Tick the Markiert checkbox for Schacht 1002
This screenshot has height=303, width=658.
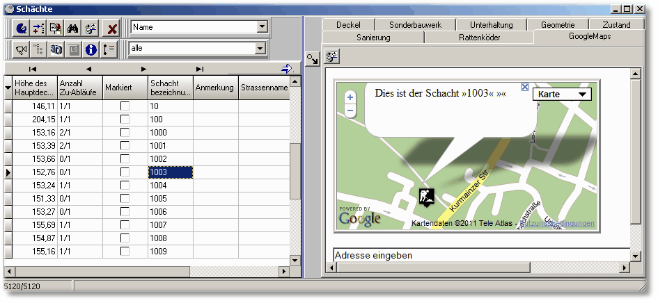tap(125, 159)
